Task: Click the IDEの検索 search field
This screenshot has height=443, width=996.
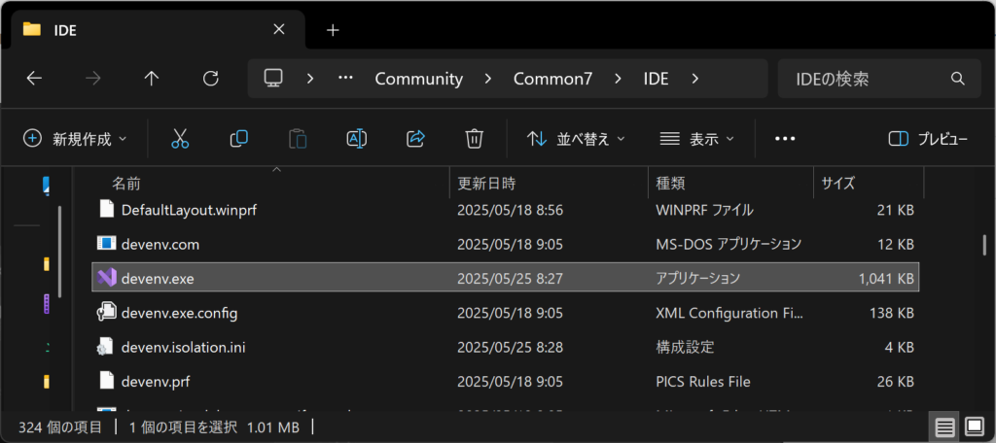Action: pos(879,79)
